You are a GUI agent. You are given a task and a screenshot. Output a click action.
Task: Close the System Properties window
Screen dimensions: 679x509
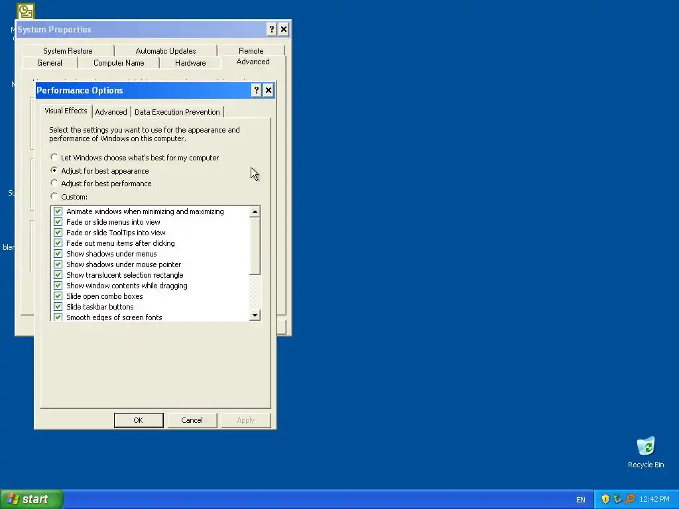click(x=284, y=29)
